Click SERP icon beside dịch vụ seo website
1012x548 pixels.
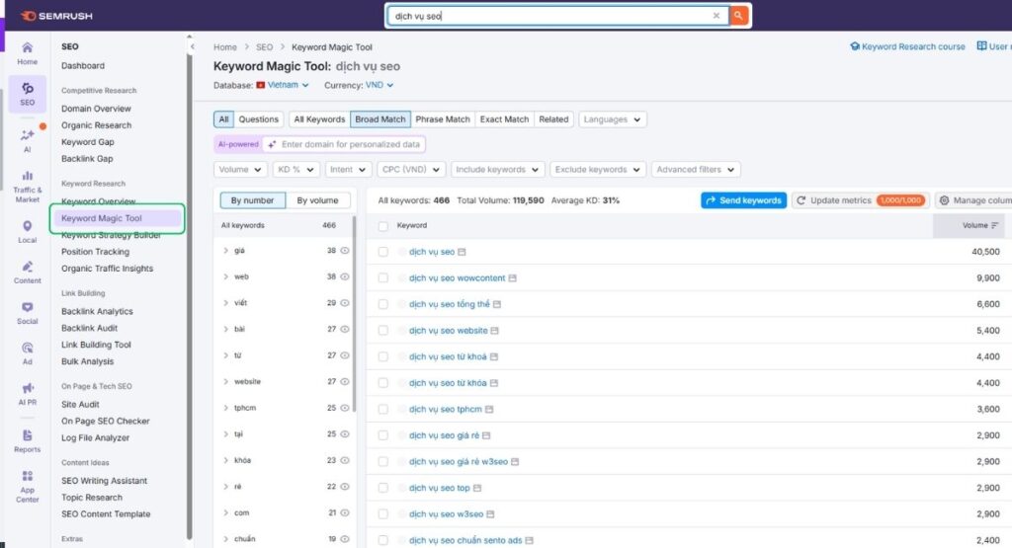[x=494, y=331]
